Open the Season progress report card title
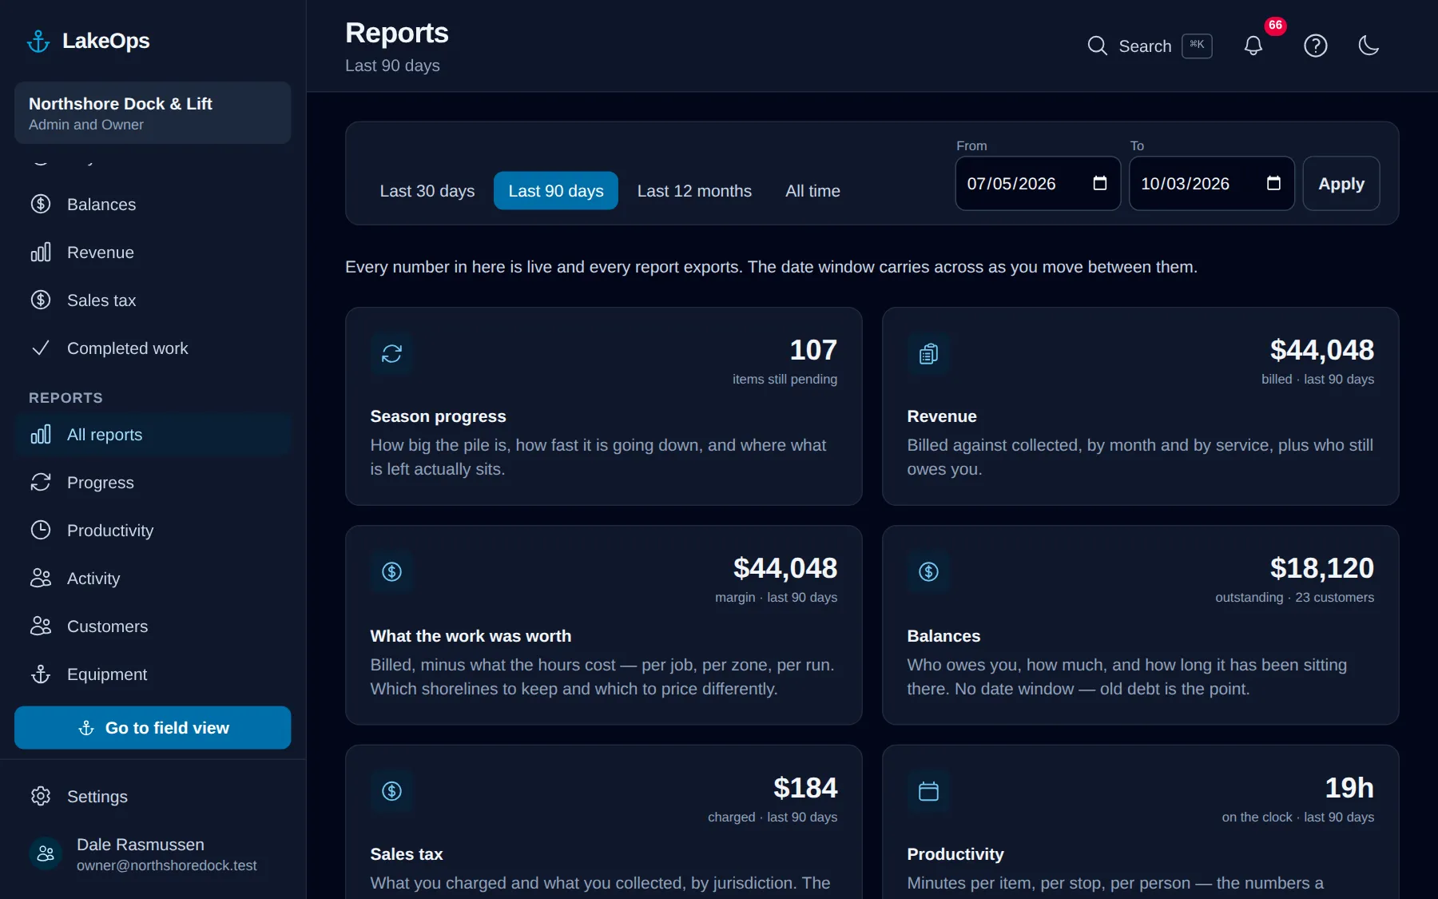The width and height of the screenshot is (1438, 899). 438,416
